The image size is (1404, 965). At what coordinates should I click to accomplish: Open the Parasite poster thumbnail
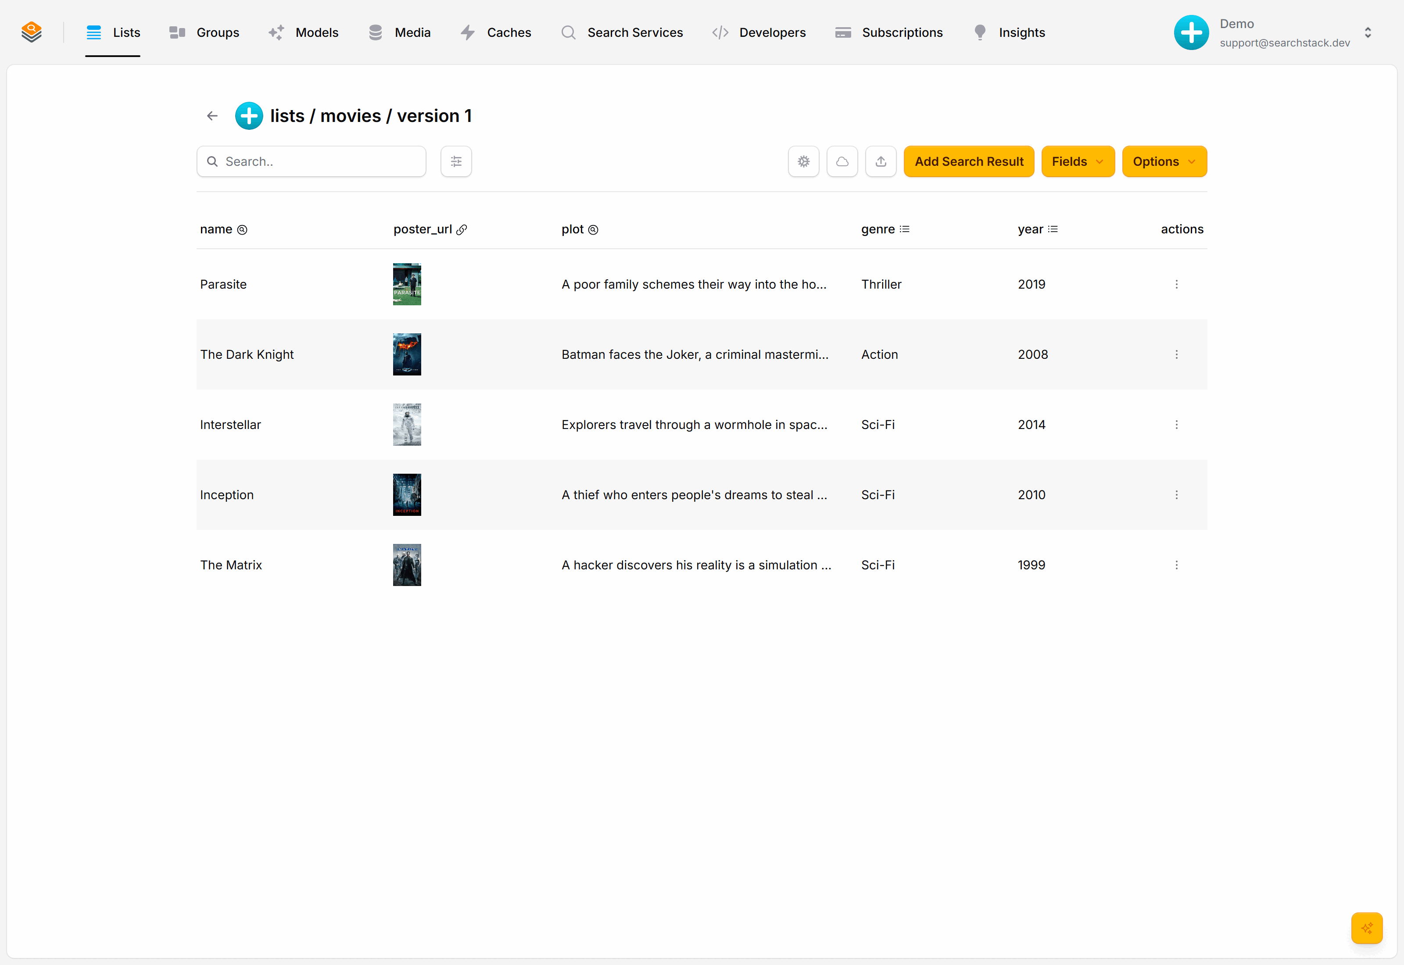[x=407, y=284]
